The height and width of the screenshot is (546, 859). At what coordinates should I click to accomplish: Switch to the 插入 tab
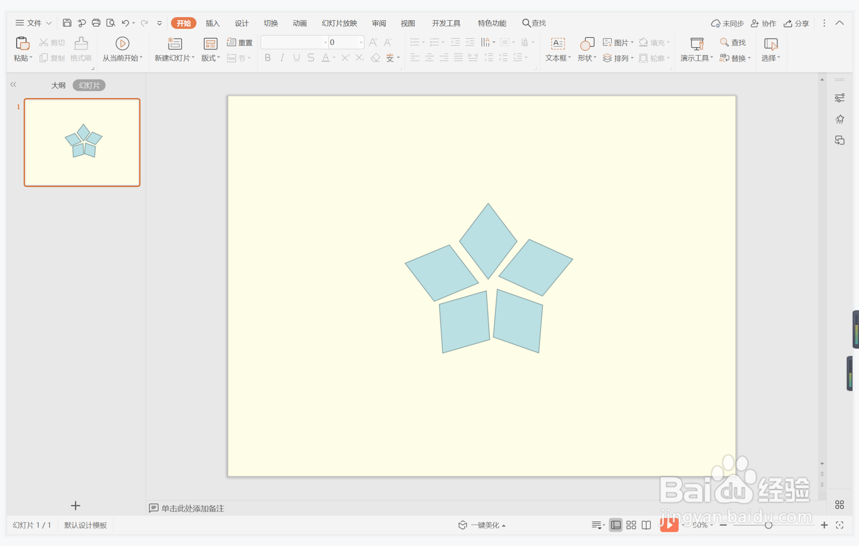pyautogui.click(x=212, y=23)
